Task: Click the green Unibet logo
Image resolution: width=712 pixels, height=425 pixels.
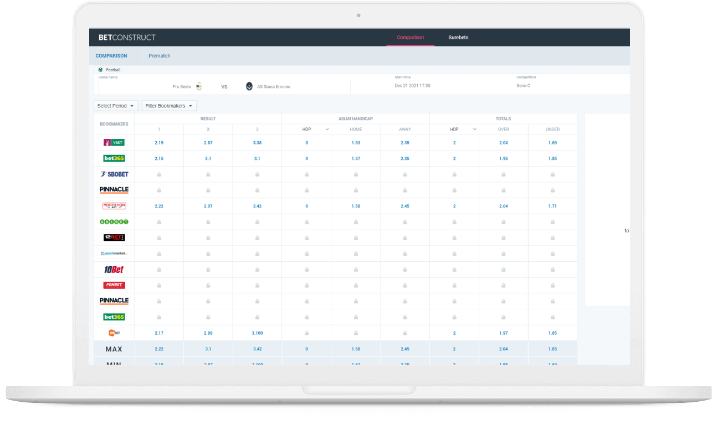Action: (114, 222)
